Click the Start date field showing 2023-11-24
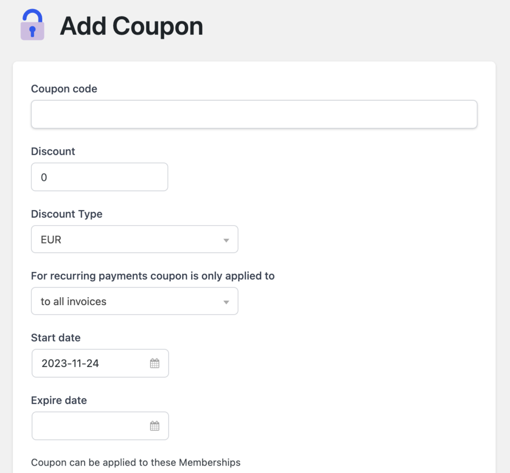This screenshot has width=510, height=473. pyautogui.click(x=90, y=363)
